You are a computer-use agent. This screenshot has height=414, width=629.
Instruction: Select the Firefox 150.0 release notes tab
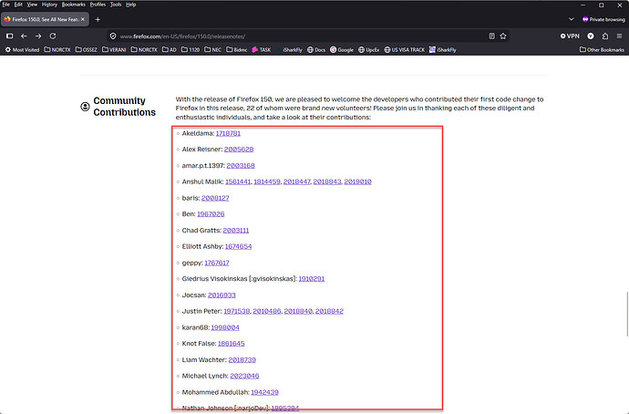(45, 19)
